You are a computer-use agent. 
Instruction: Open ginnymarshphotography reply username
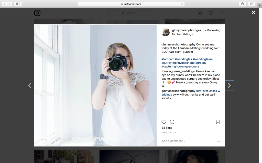coord(178,91)
